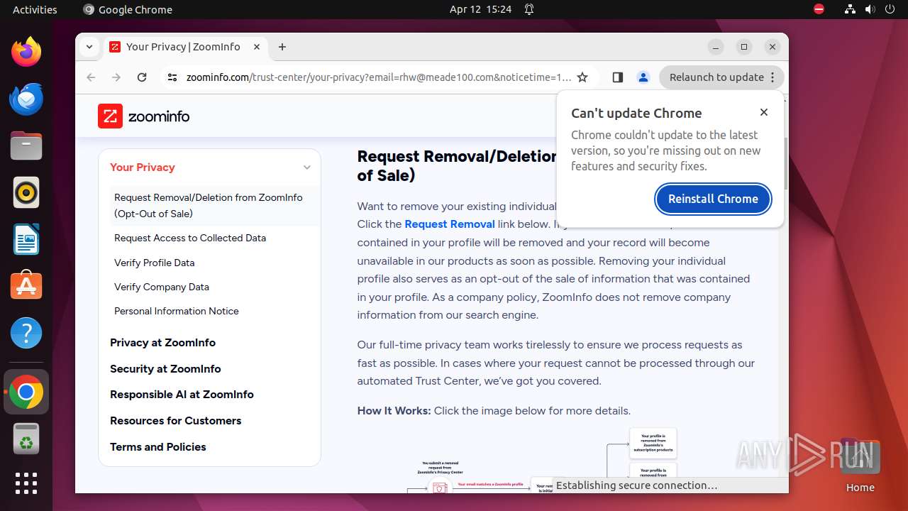908x511 pixels.
Task: Minimize the Chrome window
Action: [716, 47]
